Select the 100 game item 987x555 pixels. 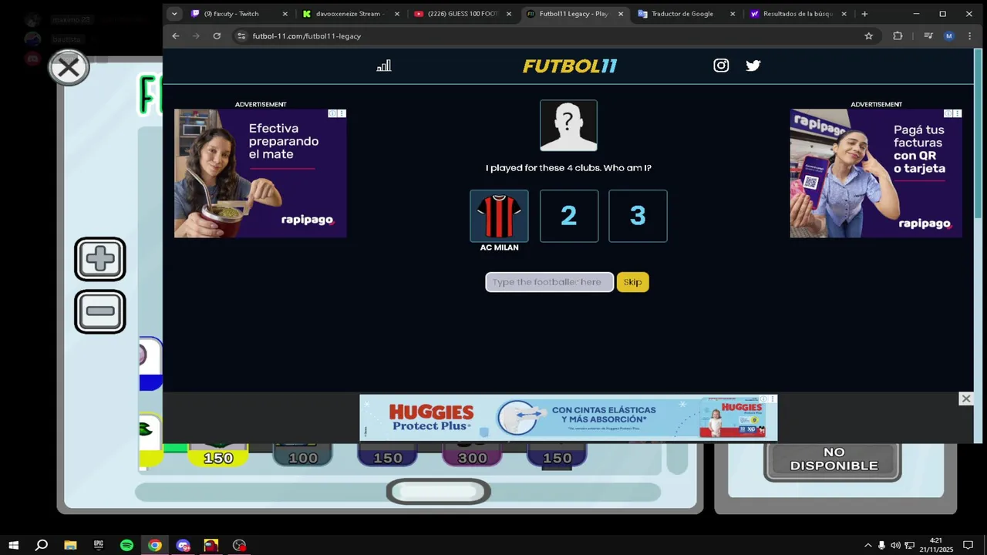pos(303,457)
